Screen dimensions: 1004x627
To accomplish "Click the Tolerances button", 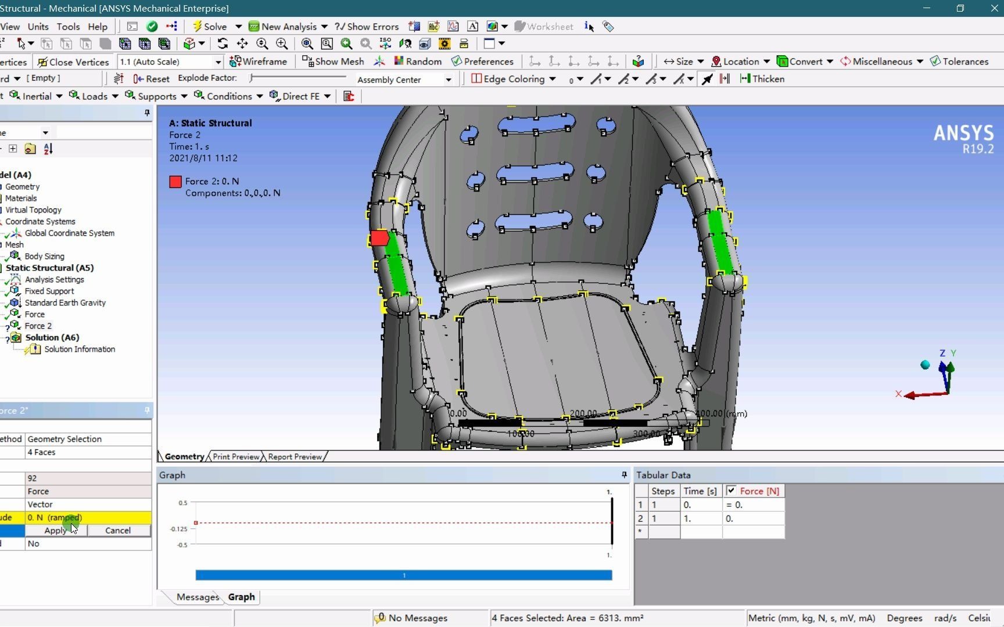I will 959,61.
